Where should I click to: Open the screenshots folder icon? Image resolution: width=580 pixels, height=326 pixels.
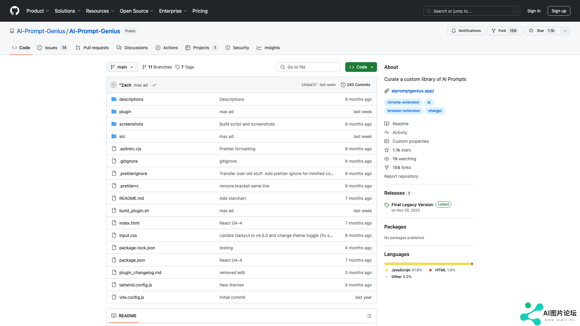pos(114,124)
